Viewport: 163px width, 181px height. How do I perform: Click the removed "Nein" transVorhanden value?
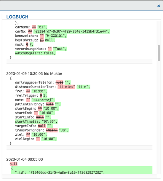point(52,130)
